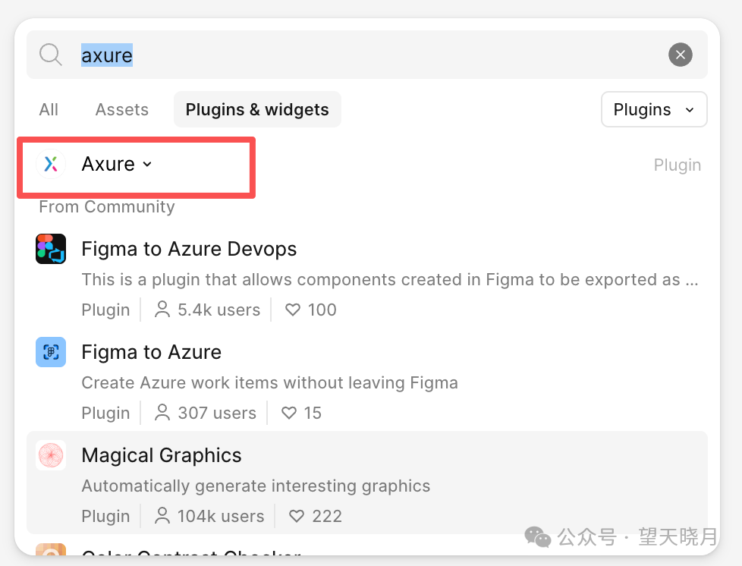Click the Magical Graphics spiral icon

tap(51, 455)
